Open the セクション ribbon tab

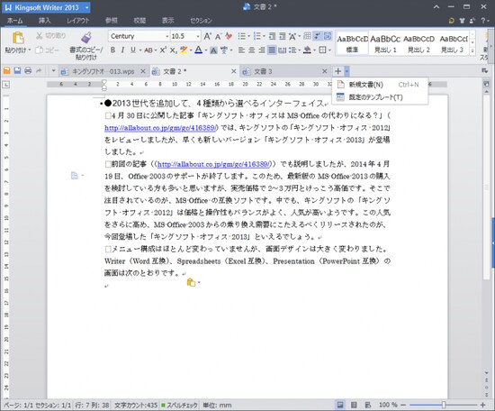[x=201, y=21]
